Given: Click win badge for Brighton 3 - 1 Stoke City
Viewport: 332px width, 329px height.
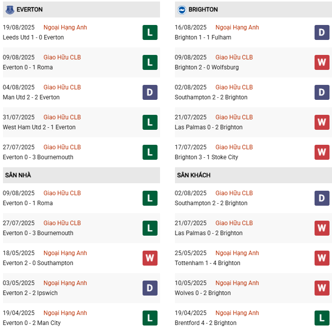Looking at the screenshot, I should click(322, 152).
